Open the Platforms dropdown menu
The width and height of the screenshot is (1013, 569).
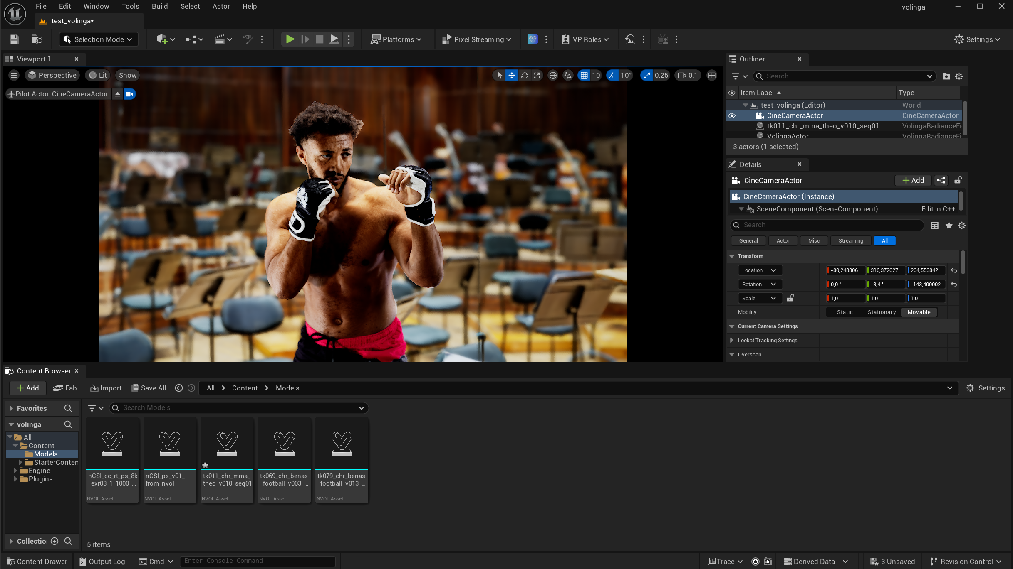[397, 39]
